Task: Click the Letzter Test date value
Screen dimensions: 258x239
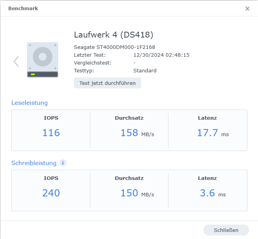Action: (x=161, y=55)
